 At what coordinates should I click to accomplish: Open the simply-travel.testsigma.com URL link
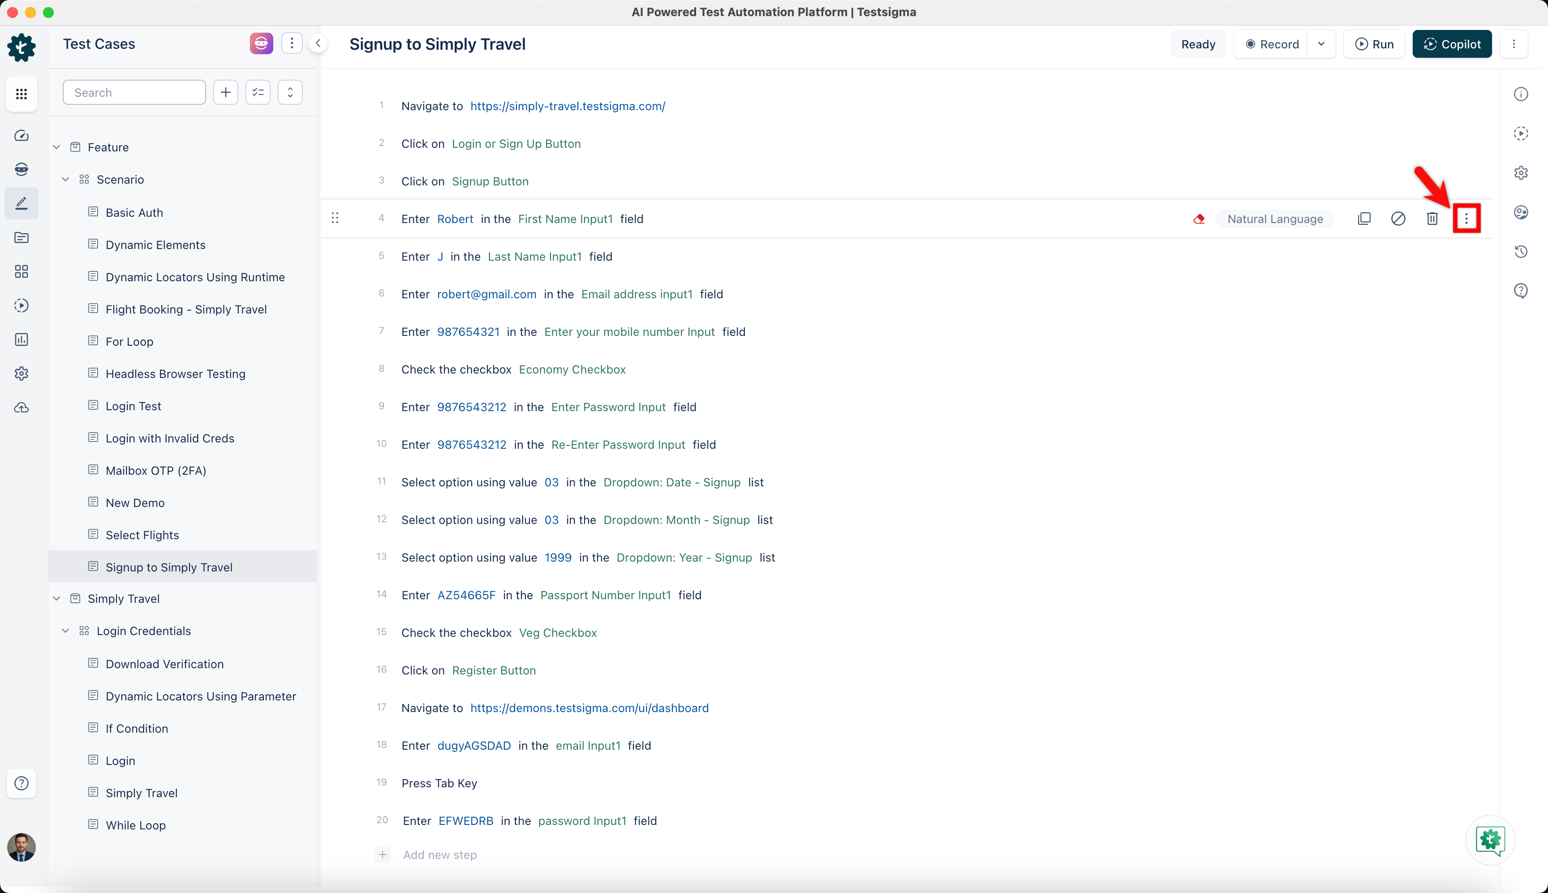[568, 106]
